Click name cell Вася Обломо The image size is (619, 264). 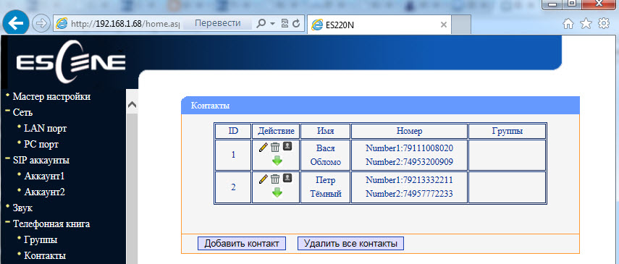click(325, 155)
